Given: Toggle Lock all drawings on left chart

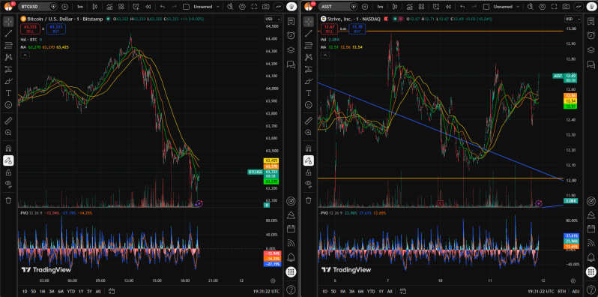Looking at the screenshot, I should [8, 173].
